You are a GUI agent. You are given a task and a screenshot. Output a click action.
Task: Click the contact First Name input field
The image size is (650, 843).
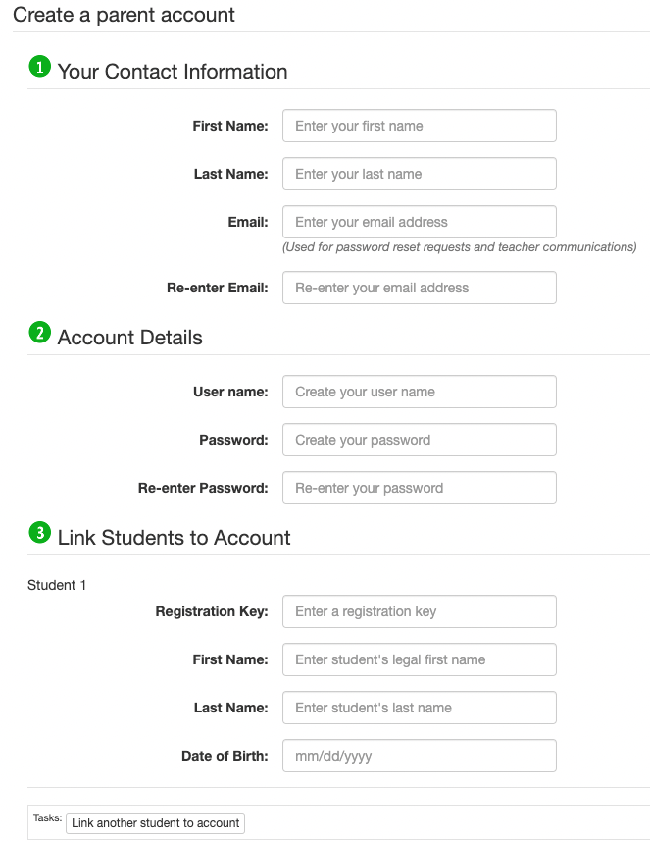coord(419,126)
